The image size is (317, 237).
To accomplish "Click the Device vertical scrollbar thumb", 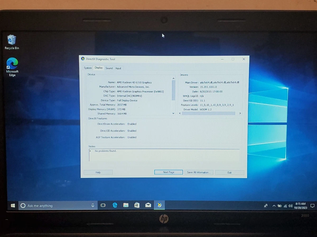I will pos(173,90).
